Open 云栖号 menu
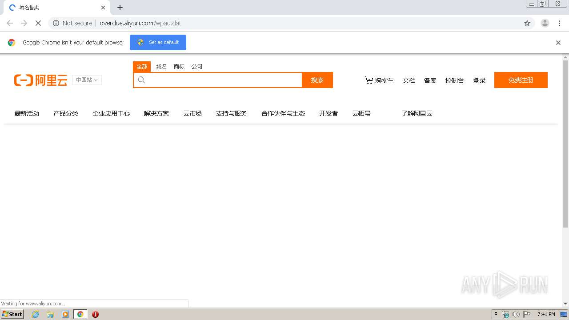This screenshot has width=569, height=320. coord(361,113)
